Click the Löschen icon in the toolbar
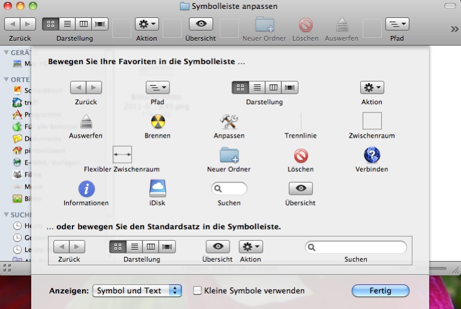Viewport: 461px width, 309px height. (306, 25)
